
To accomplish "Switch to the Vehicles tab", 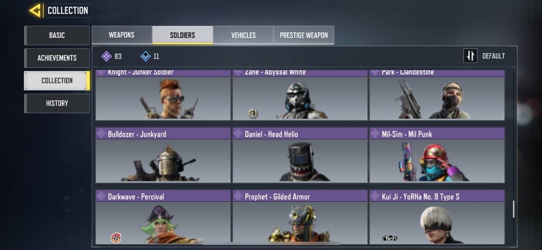I will click(x=243, y=35).
